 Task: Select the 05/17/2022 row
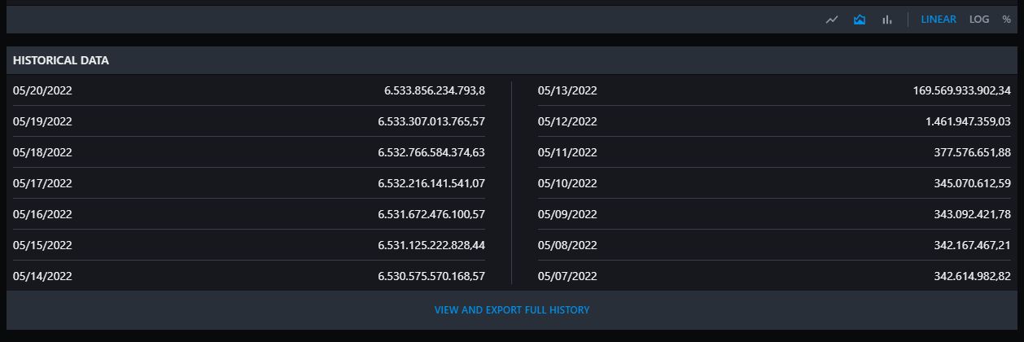(249, 183)
